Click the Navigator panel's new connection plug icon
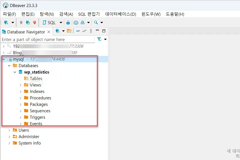 coord(58,31)
